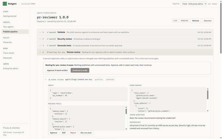Open the Hierarchy policy page
The height and width of the screenshot is (139, 222).
pos(7,42)
